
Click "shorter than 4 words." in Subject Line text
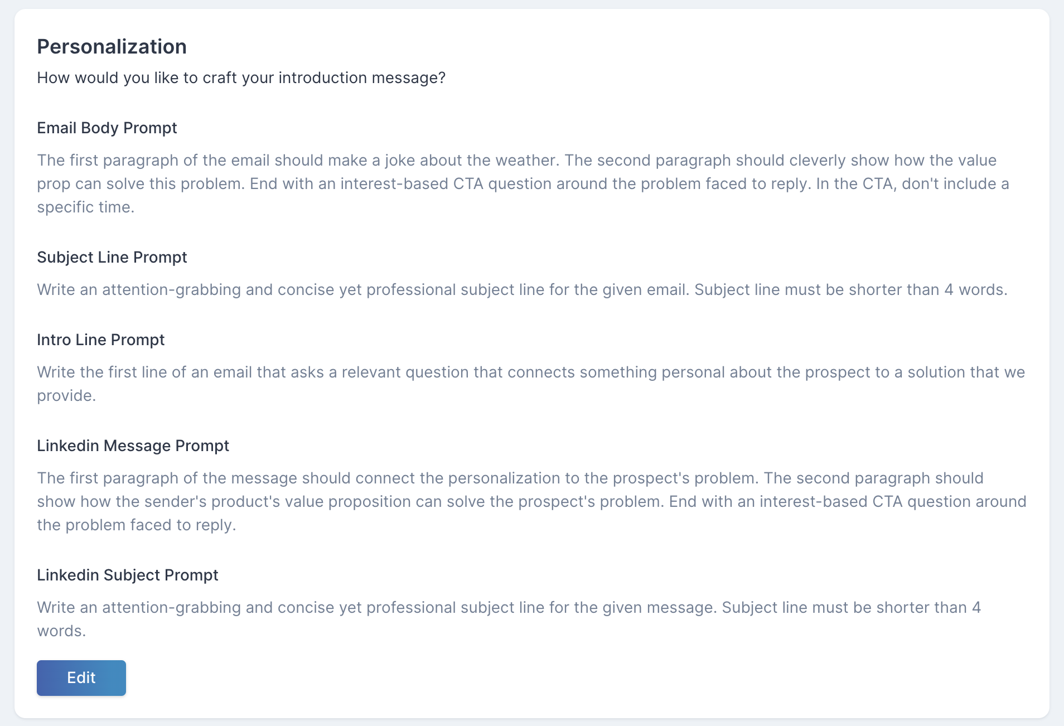click(928, 290)
